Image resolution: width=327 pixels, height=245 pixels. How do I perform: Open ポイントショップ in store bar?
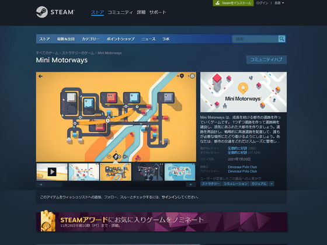click(120, 39)
